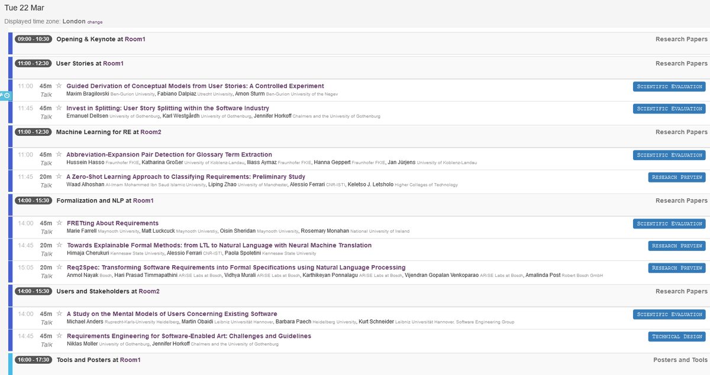
Task: Open Req2Spec paper title
Action: (236, 268)
